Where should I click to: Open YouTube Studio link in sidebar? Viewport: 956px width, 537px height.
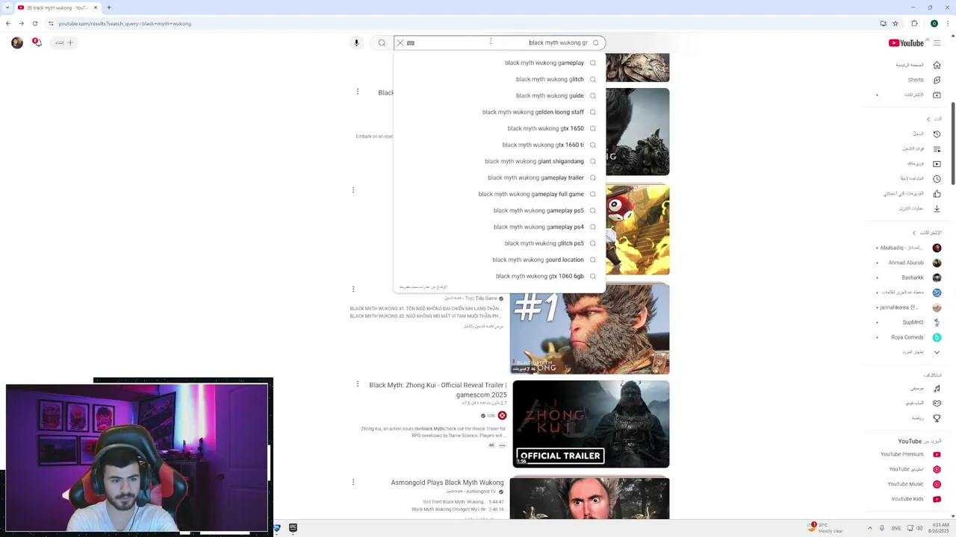point(907,469)
